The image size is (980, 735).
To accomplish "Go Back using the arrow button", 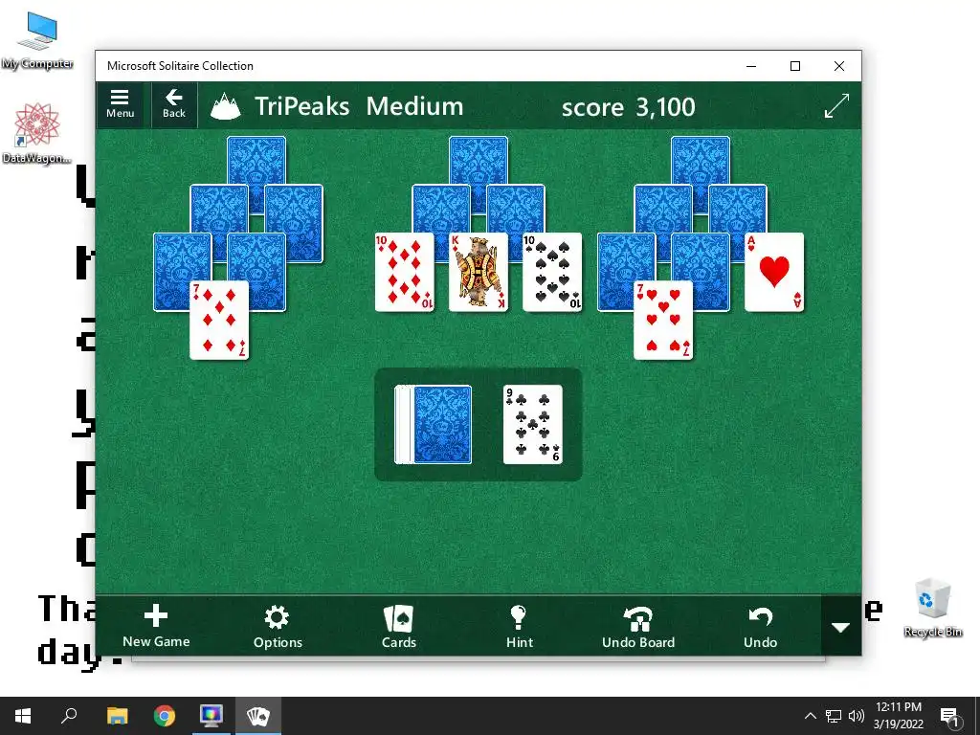I will coord(174,104).
